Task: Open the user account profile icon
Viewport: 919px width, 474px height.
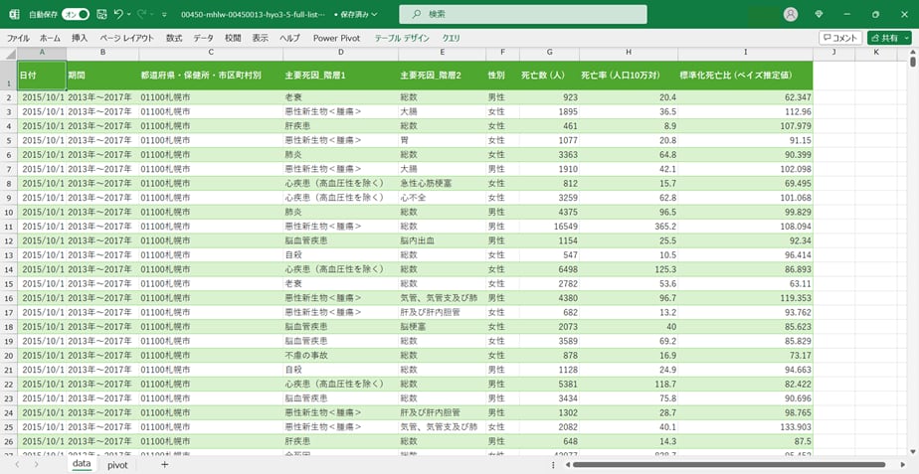Action: point(791,14)
